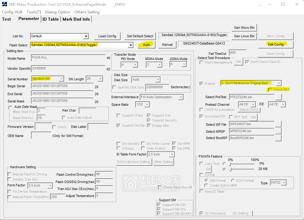Screen dimensions: 304x220
Task: Click the QC Setting button
Action: click(x=241, y=213)
